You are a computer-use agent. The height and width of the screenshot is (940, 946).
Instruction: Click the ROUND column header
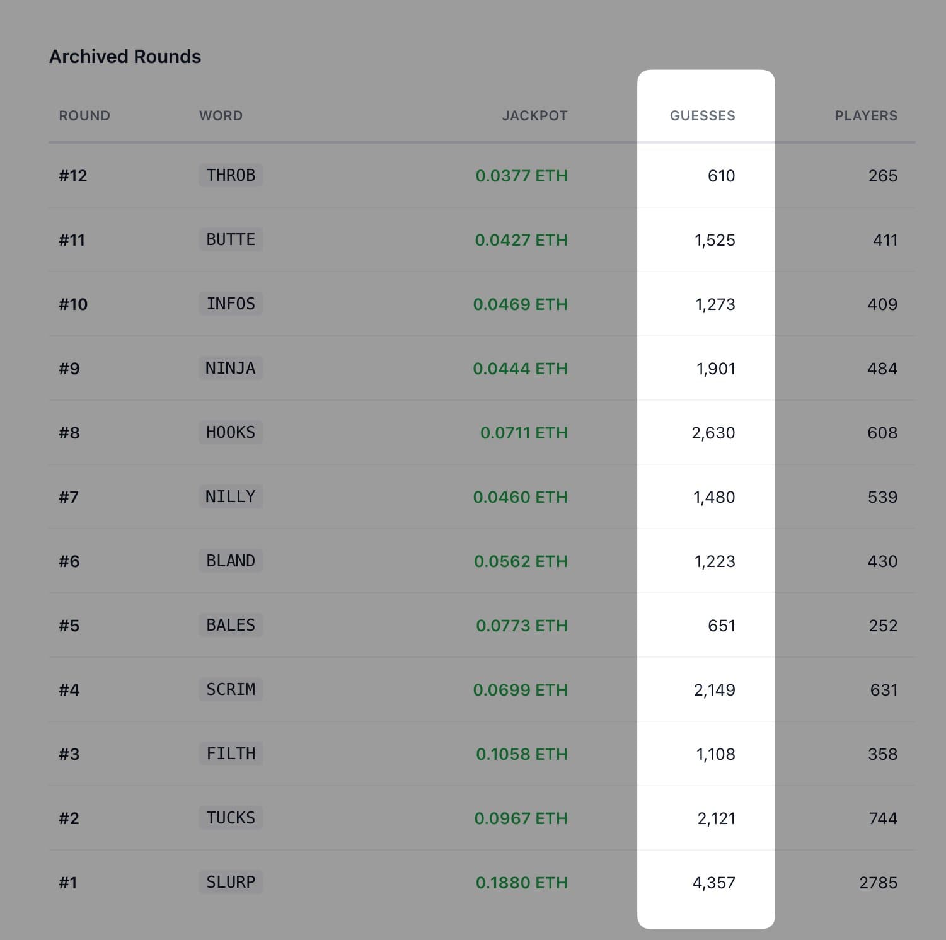[84, 116]
